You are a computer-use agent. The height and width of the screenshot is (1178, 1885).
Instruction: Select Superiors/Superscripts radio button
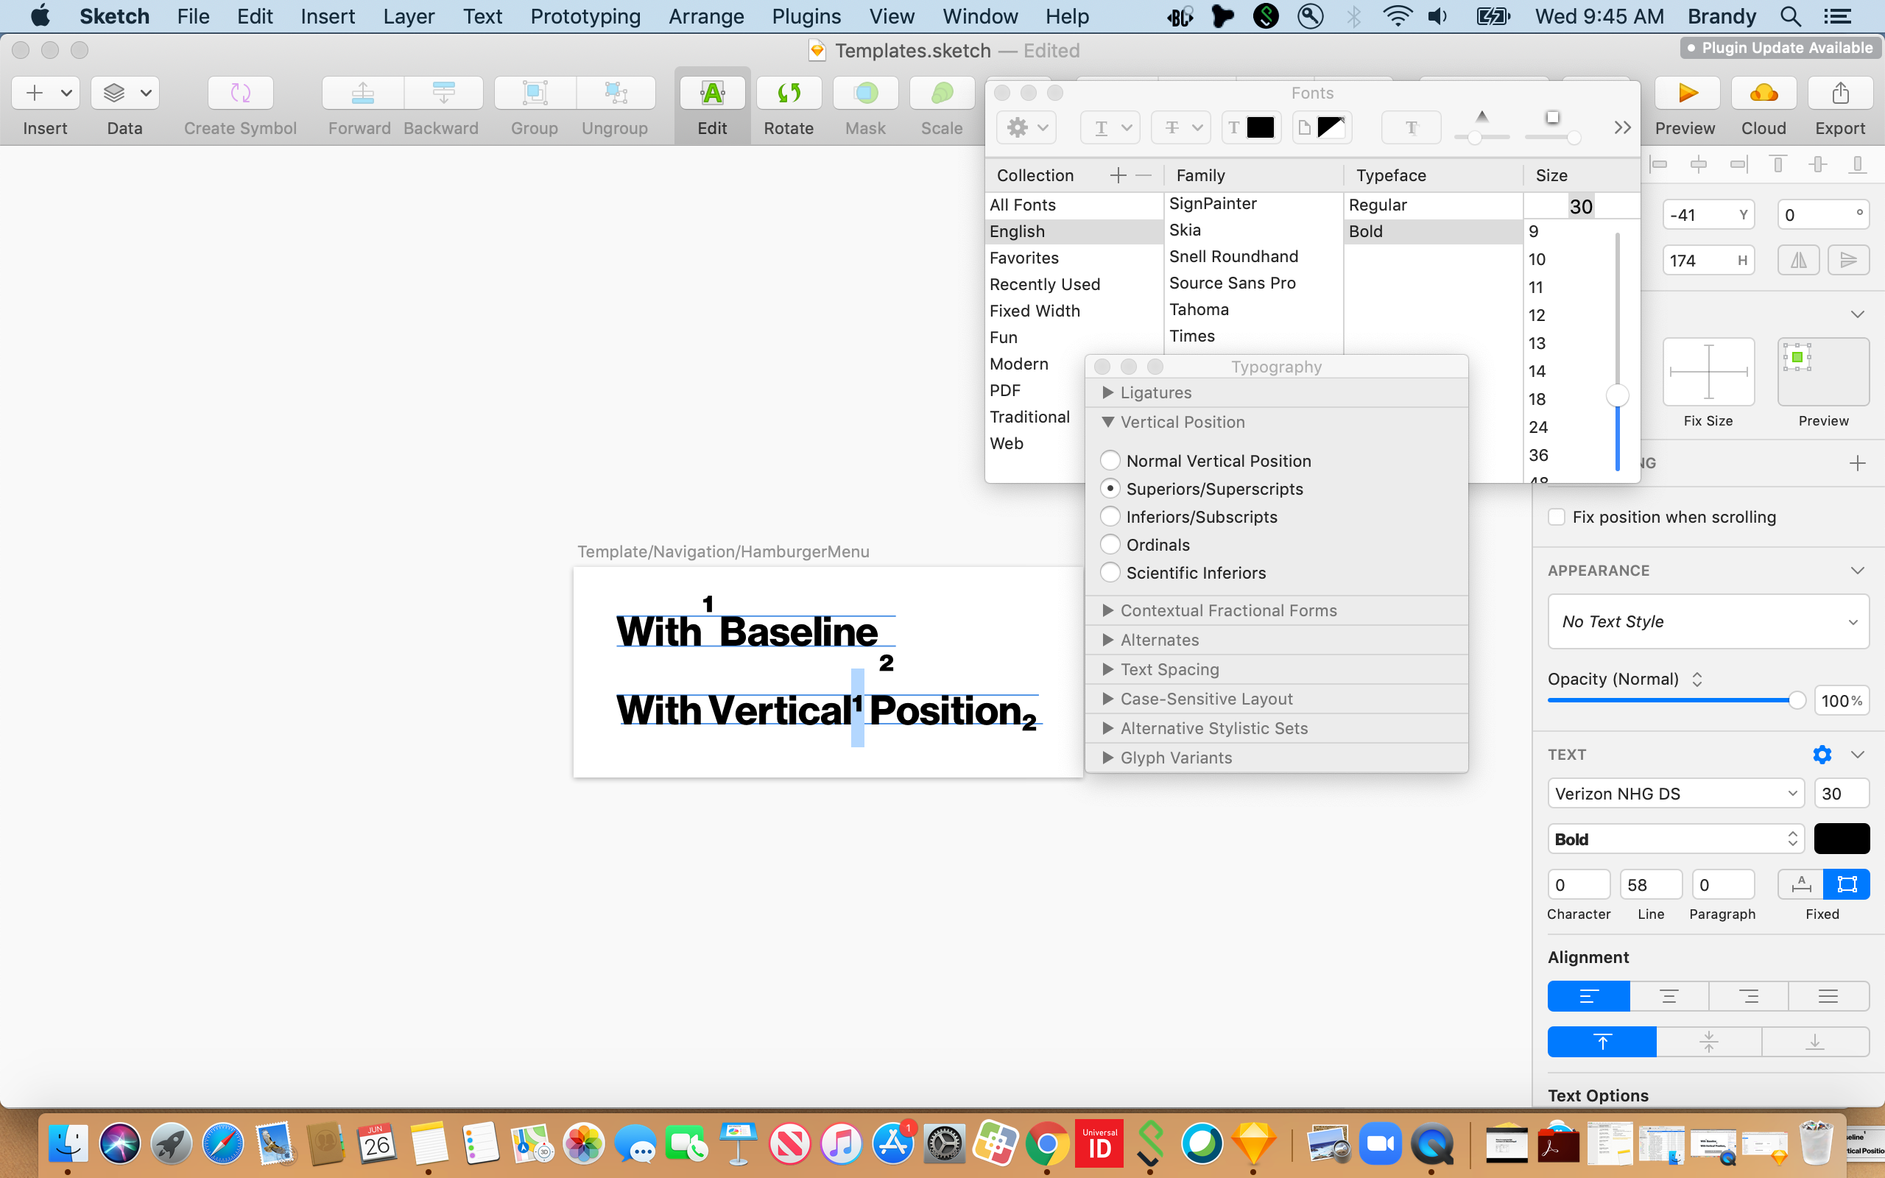tap(1110, 488)
